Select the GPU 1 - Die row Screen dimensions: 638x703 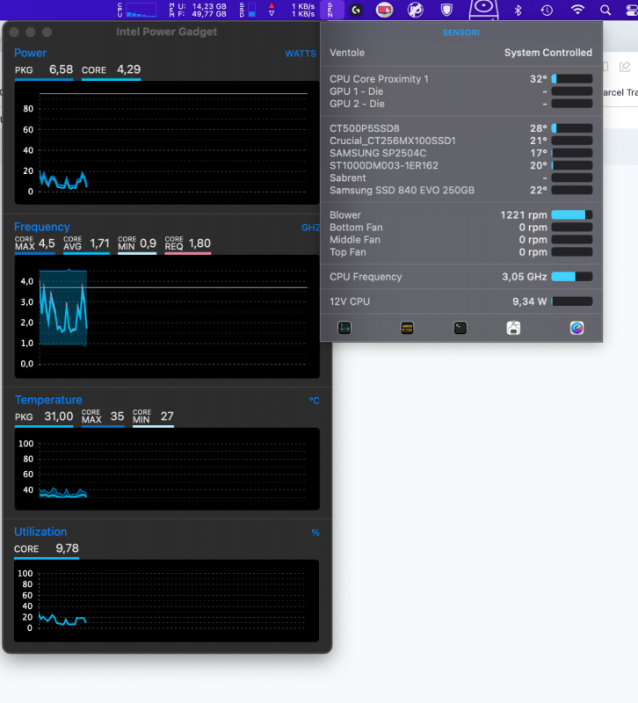click(x=460, y=91)
